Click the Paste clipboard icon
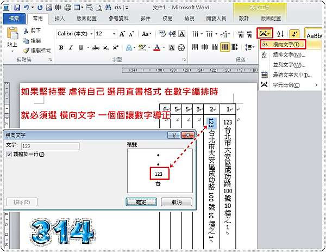This screenshot has width=326, height=252. [x=12, y=33]
